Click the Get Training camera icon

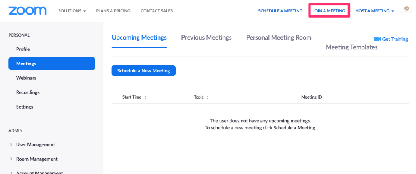coord(377,39)
